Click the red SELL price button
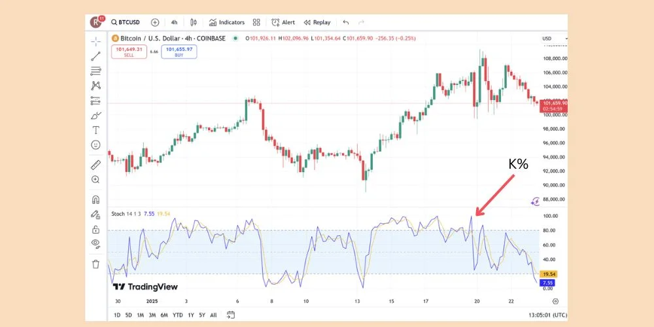654x327 pixels. coord(129,52)
